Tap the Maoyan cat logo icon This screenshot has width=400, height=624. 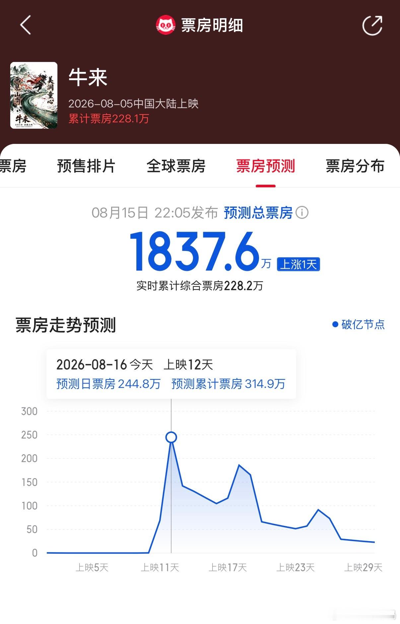pyautogui.click(x=166, y=25)
